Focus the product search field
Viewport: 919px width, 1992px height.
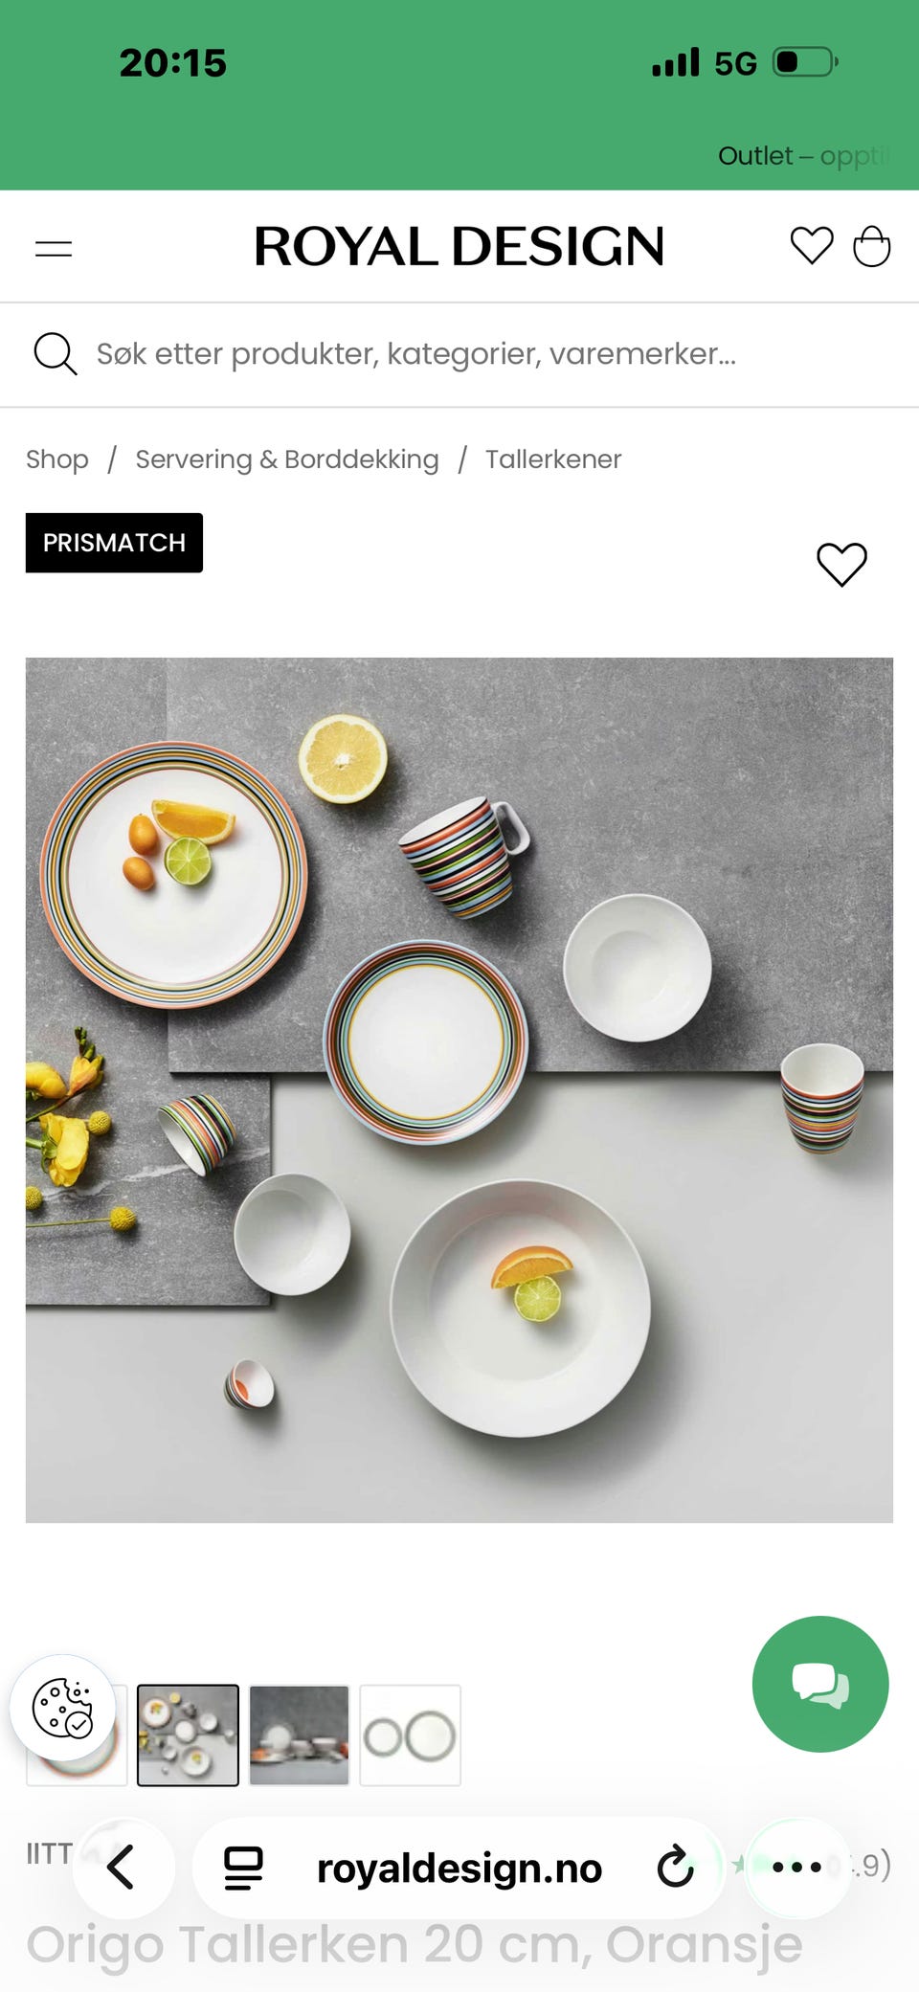tap(459, 354)
